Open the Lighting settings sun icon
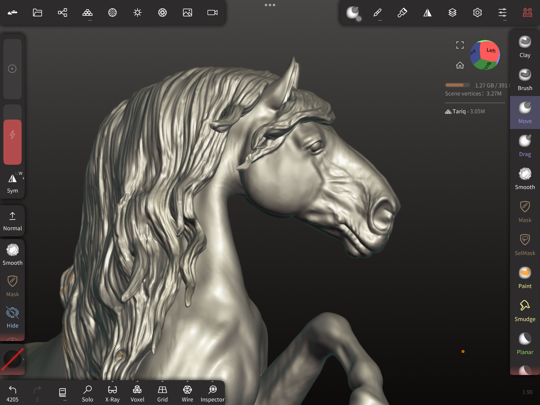This screenshot has height=405, width=540. [x=138, y=13]
